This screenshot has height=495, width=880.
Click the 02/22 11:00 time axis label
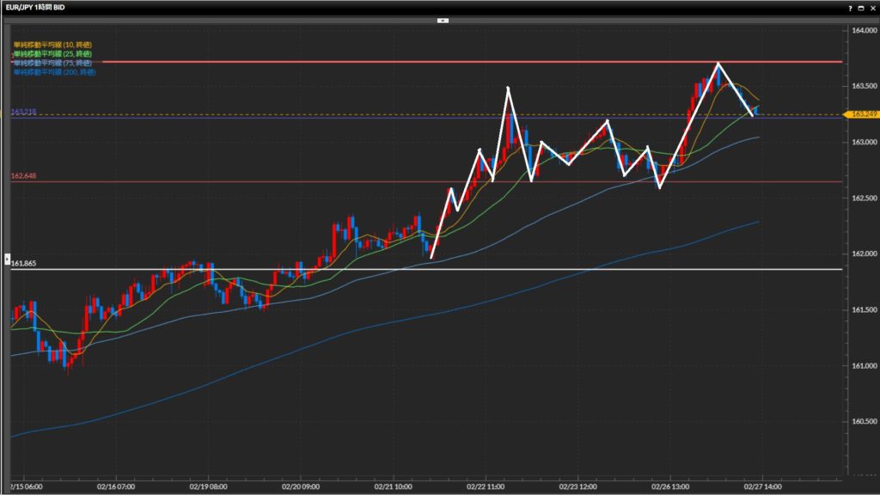[x=484, y=486]
